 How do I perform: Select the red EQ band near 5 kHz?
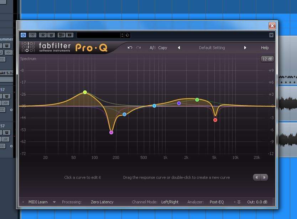click(215, 120)
